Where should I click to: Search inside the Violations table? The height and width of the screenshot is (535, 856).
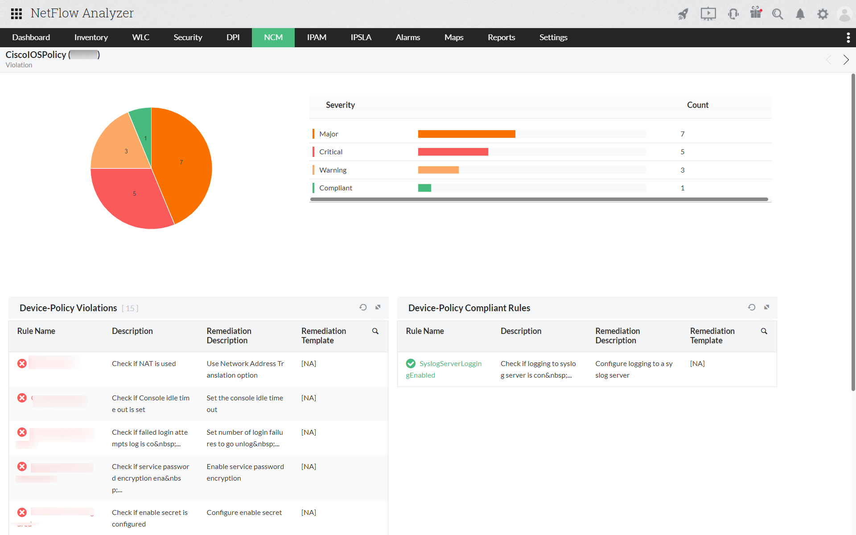point(375,331)
